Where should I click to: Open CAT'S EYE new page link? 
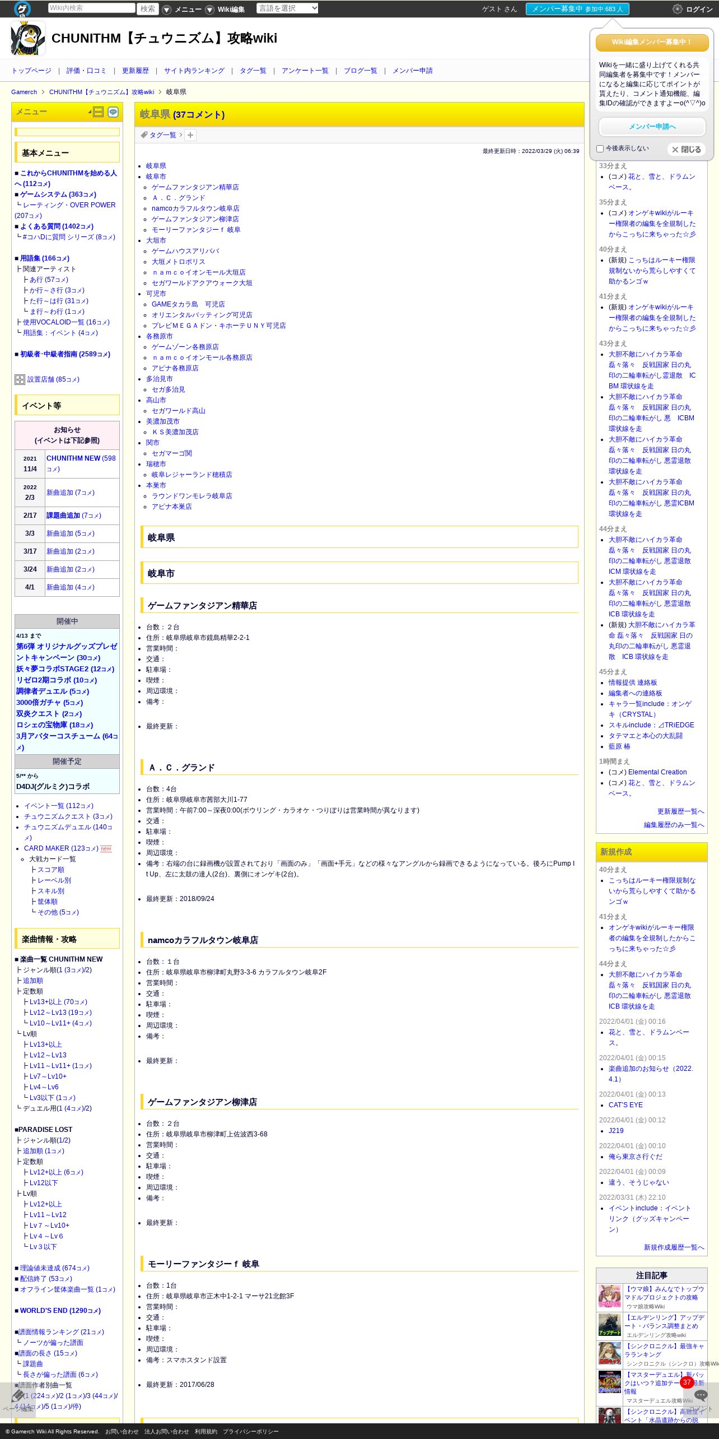625,1105
